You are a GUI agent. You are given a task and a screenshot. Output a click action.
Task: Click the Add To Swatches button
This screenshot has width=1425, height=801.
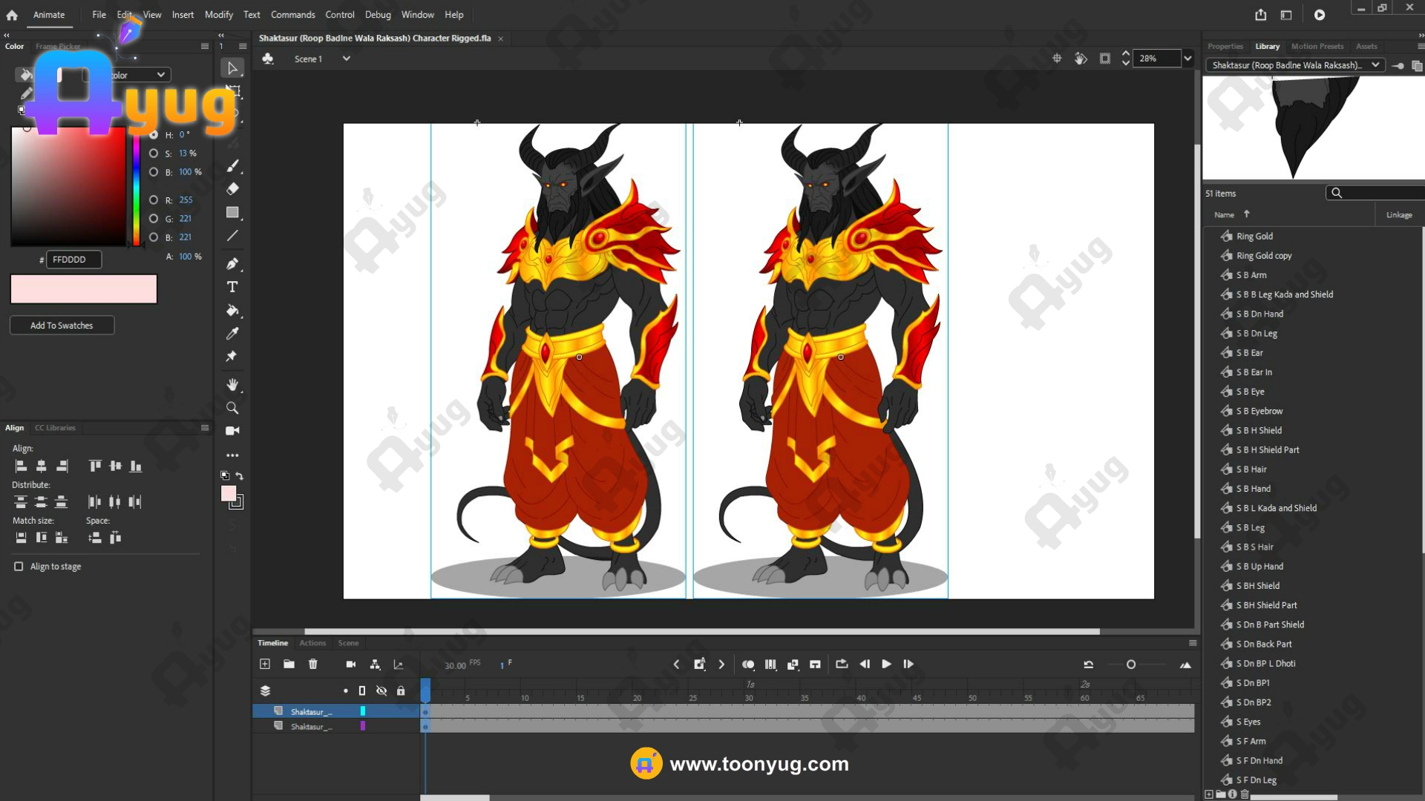click(62, 326)
